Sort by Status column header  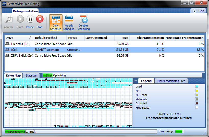(x=76, y=38)
